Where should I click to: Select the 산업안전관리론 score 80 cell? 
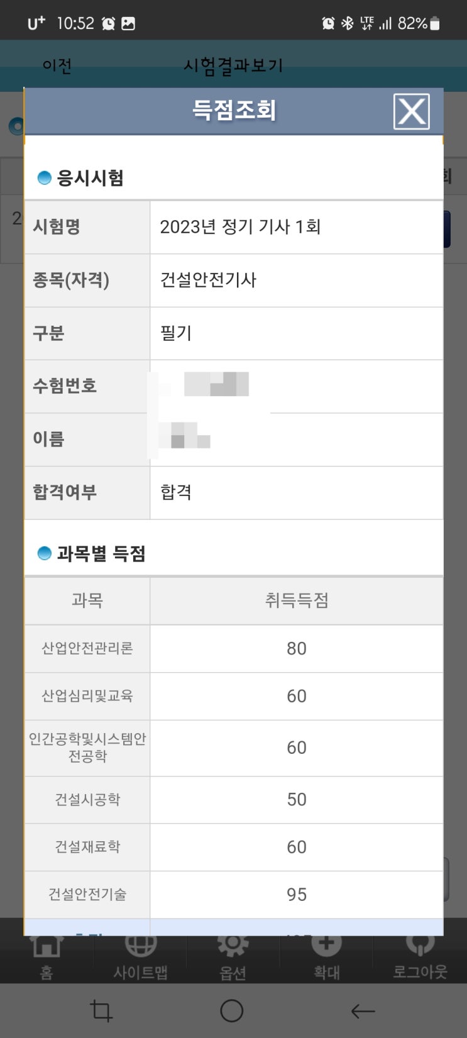pyautogui.click(x=296, y=648)
